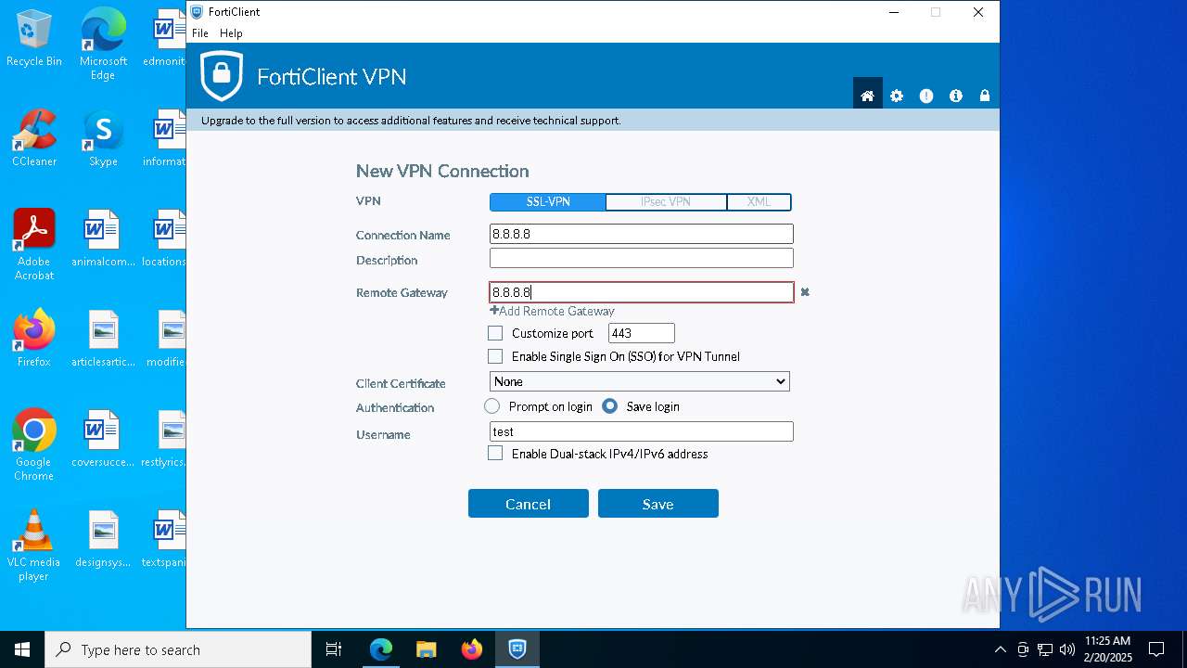Click the port number field
The image size is (1187, 668).
pos(642,333)
